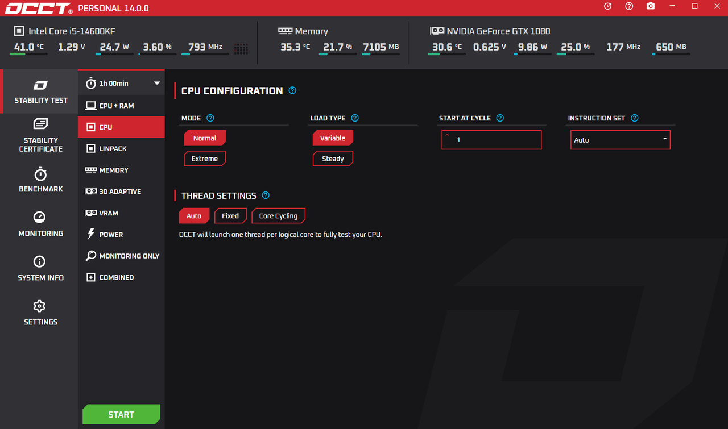This screenshot has width=728, height=429.
Task: Set mode to Extreme
Action: pos(205,159)
